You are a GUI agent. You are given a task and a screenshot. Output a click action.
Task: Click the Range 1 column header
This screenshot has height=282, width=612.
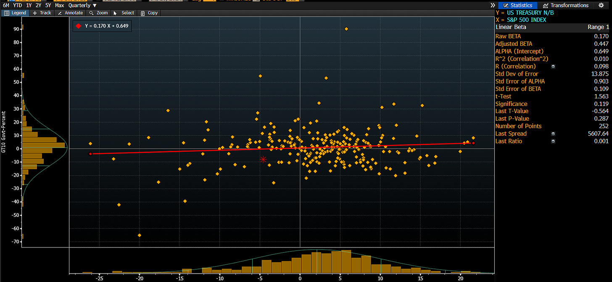(598, 27)
